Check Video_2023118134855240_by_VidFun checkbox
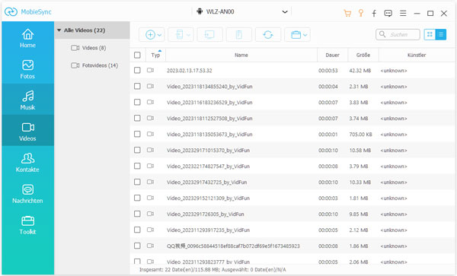The width and height of the screenshot is (457, 276). point(137,87)
